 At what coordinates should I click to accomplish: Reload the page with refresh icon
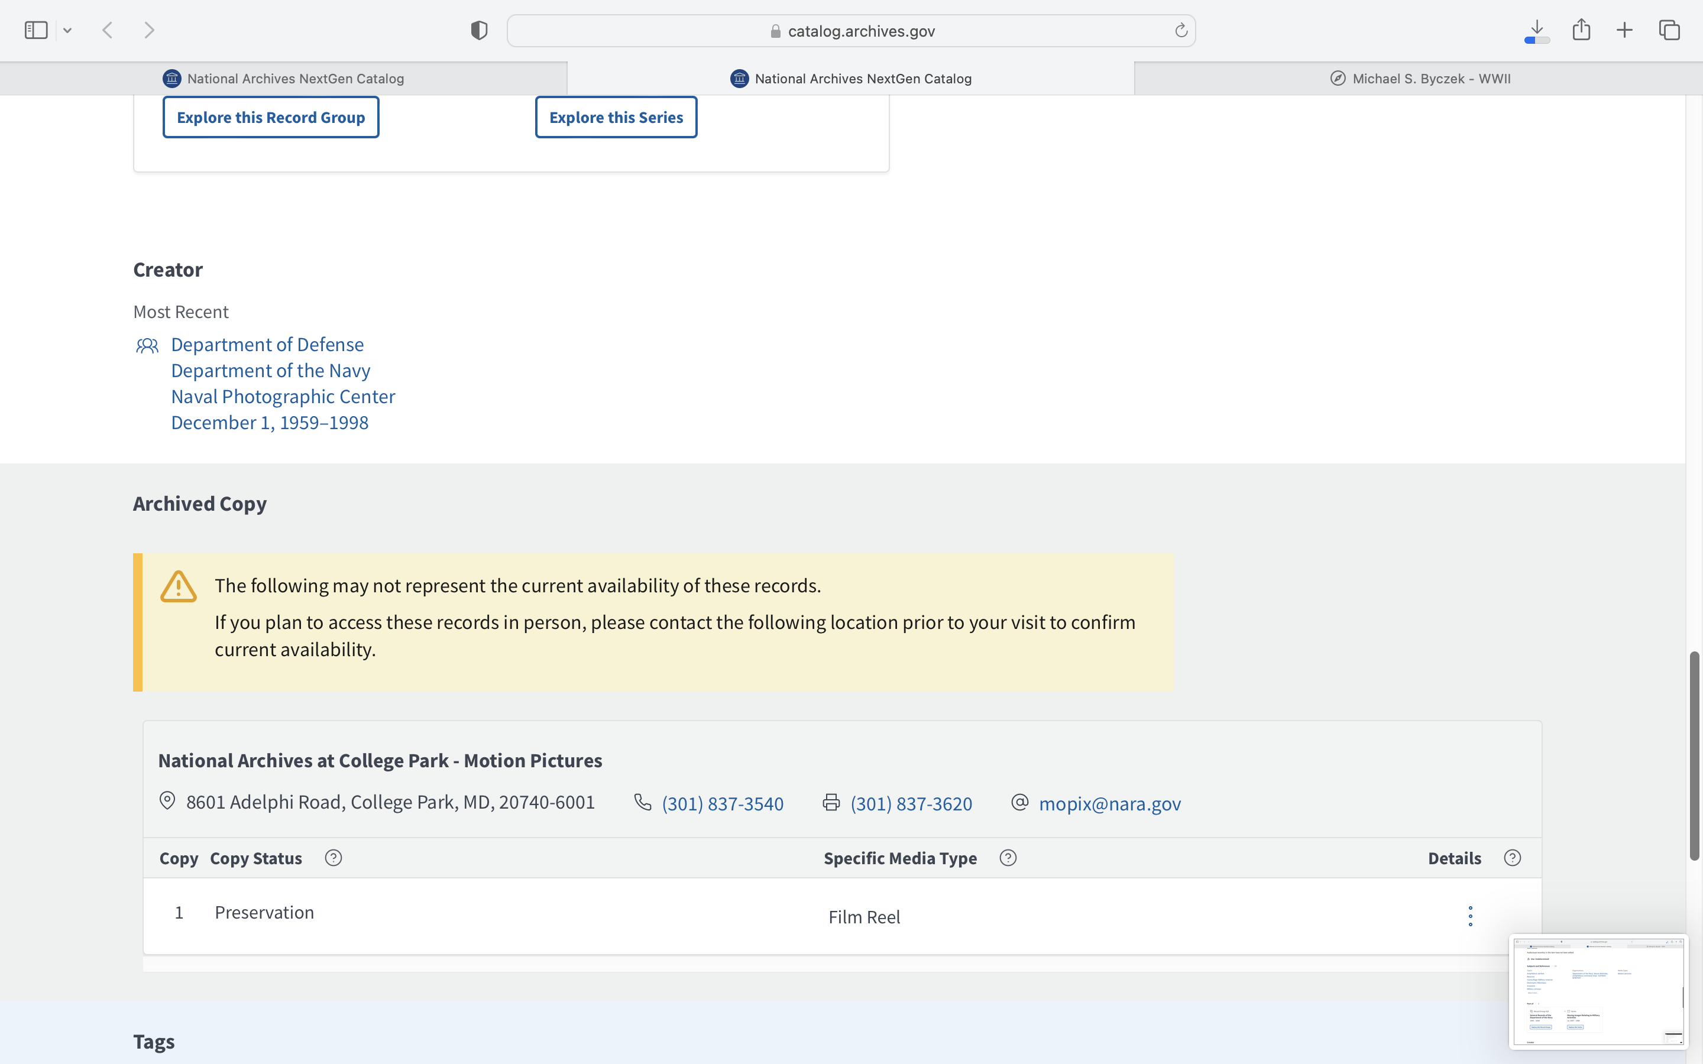(x=1181, y=30)
